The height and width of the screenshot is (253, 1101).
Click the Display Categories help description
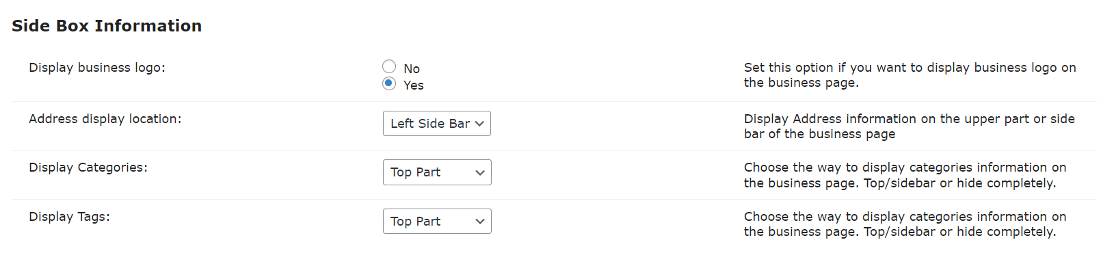[905, 175]
